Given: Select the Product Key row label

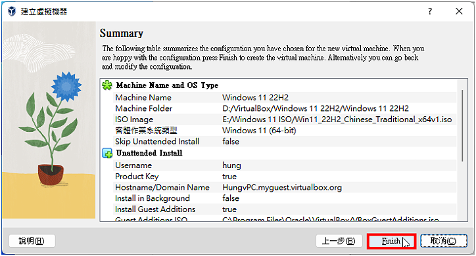Looking at the screenshot, I should (137, 177).
